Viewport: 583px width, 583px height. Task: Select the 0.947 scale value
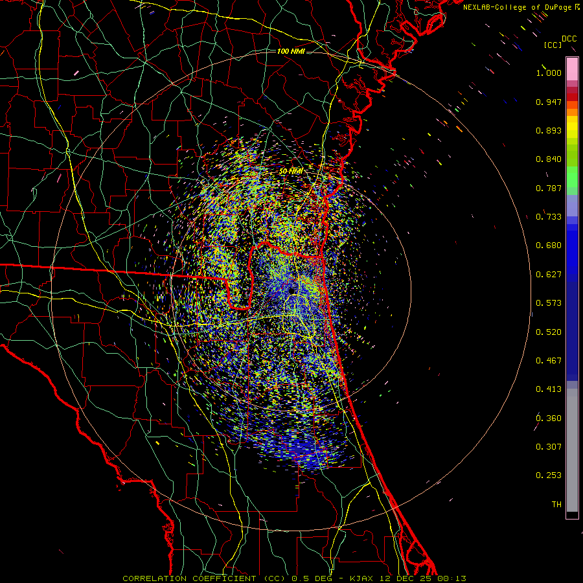click(549, 102)
